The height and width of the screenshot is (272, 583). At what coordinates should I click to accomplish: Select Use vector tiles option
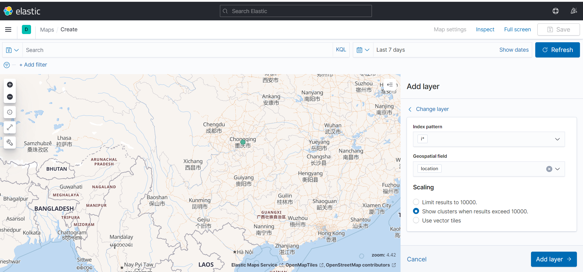point(416,220)
